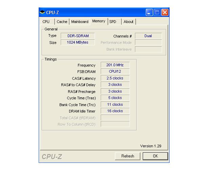Select the Memory tab
The width and height of the screenshot is (217, 173).
99,21
